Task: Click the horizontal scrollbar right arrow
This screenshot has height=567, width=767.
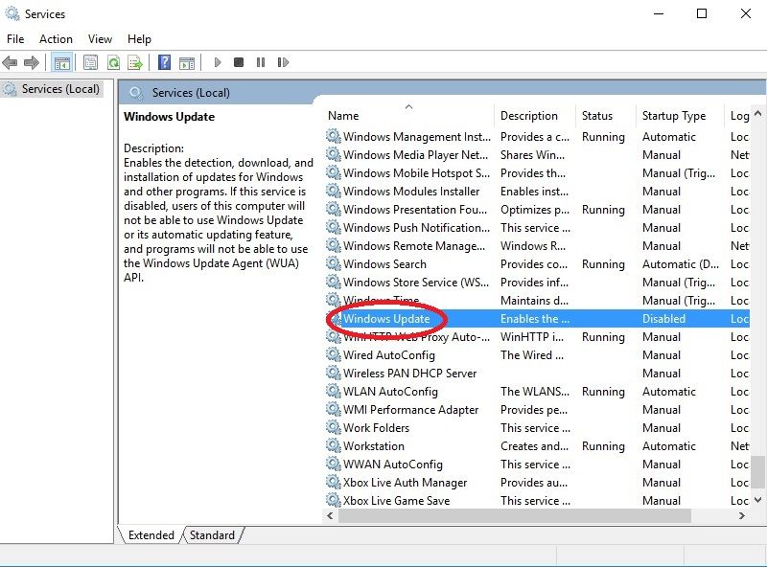Action: coord(741,515)
